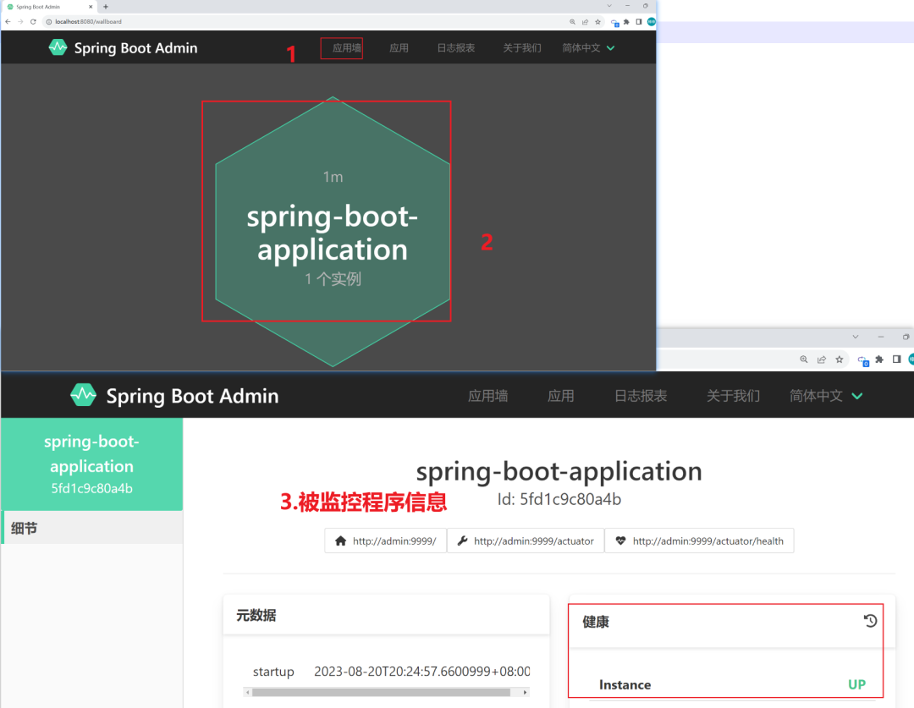Image resolution: width=914 pixels, height=708 pixels.
Task: Click the left arrow of metadata scrollbar
Action: tap(248, 692)
